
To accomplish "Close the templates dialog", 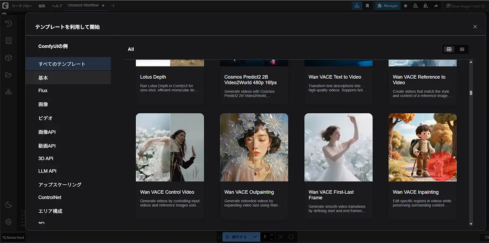I will (x=475, y=27).
